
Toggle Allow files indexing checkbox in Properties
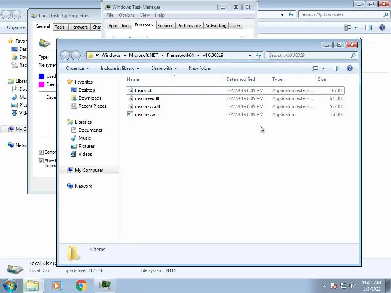pyautogui.click(x=41, y=161)
